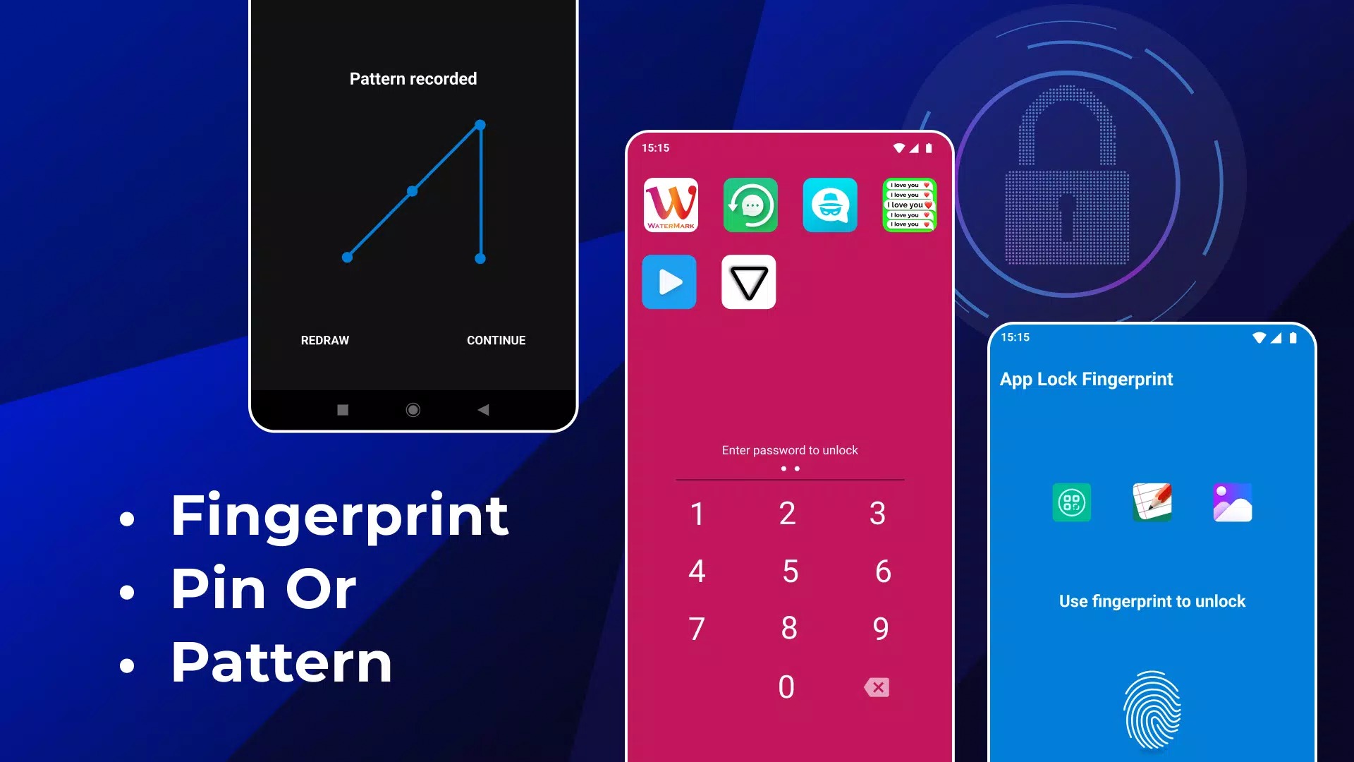
Task: Select the downward triangle app icon
Action: click(750, 282)
